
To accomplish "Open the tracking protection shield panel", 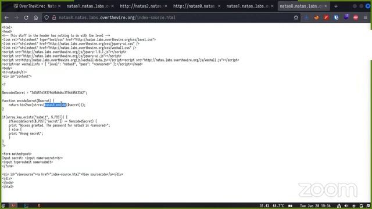I will tap(46, 17).
